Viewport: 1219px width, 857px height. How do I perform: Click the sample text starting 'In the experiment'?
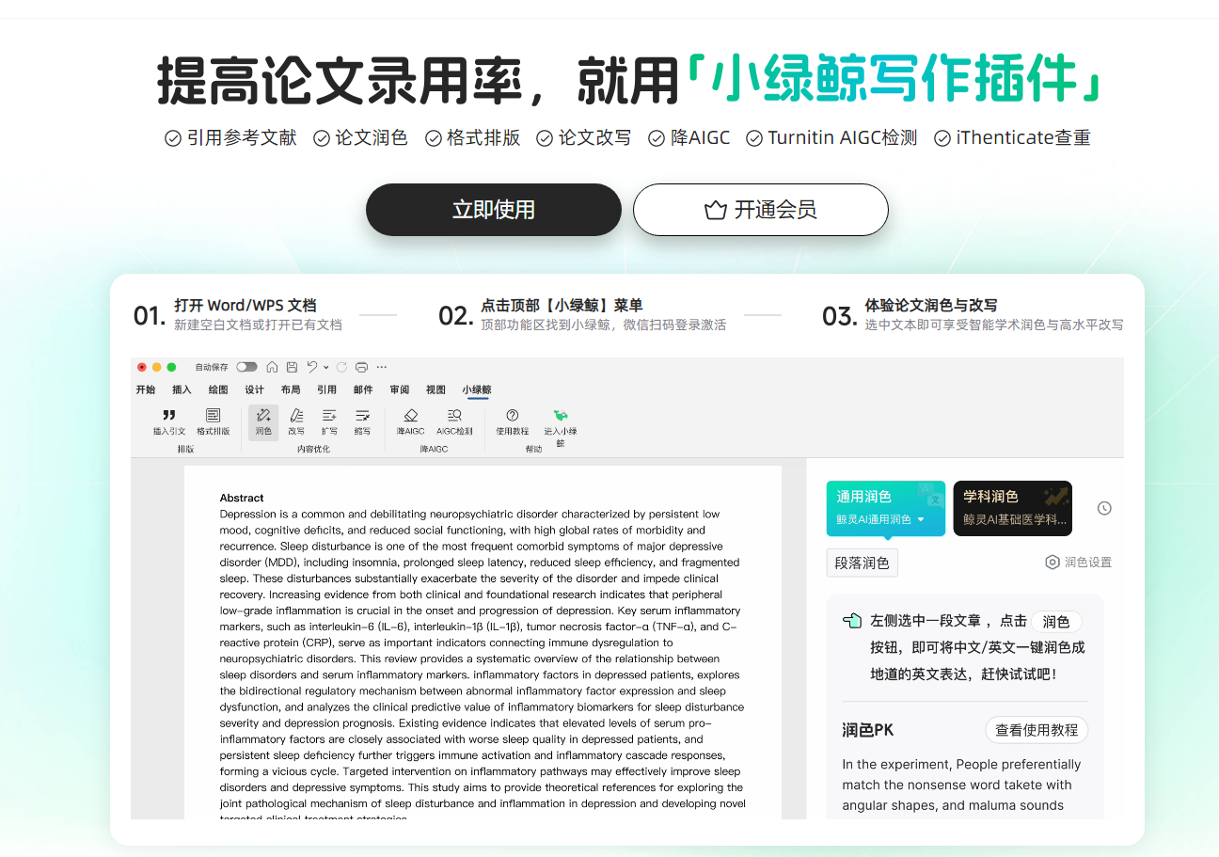961,785
